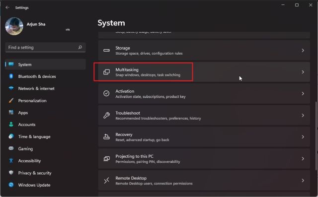Click the Projecting to this PC icon

(106, 158)
